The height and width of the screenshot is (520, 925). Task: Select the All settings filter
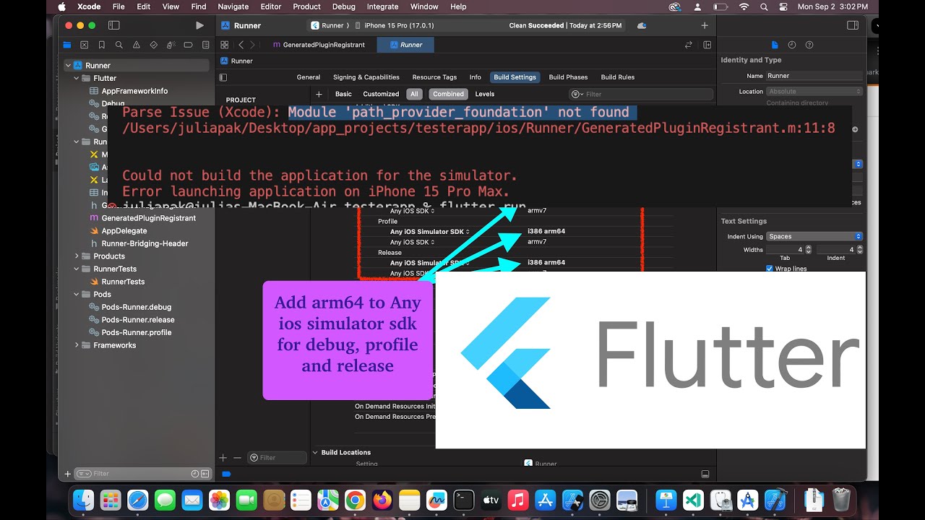414,94
